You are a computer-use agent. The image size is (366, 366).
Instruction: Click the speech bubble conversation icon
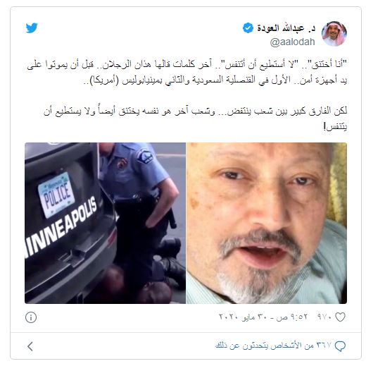(340, 346)
